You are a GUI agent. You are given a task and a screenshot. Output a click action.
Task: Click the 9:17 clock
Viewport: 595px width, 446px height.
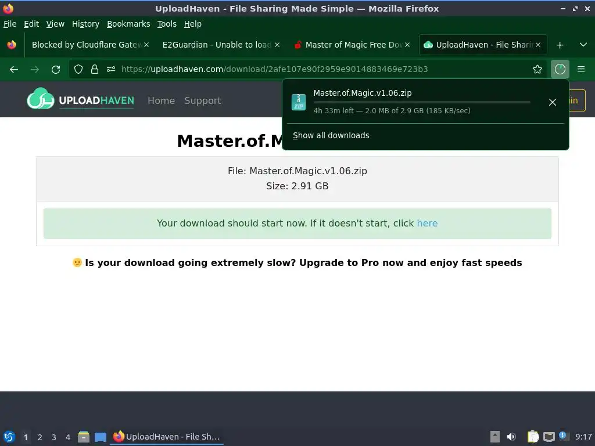[x=583, y=437]
